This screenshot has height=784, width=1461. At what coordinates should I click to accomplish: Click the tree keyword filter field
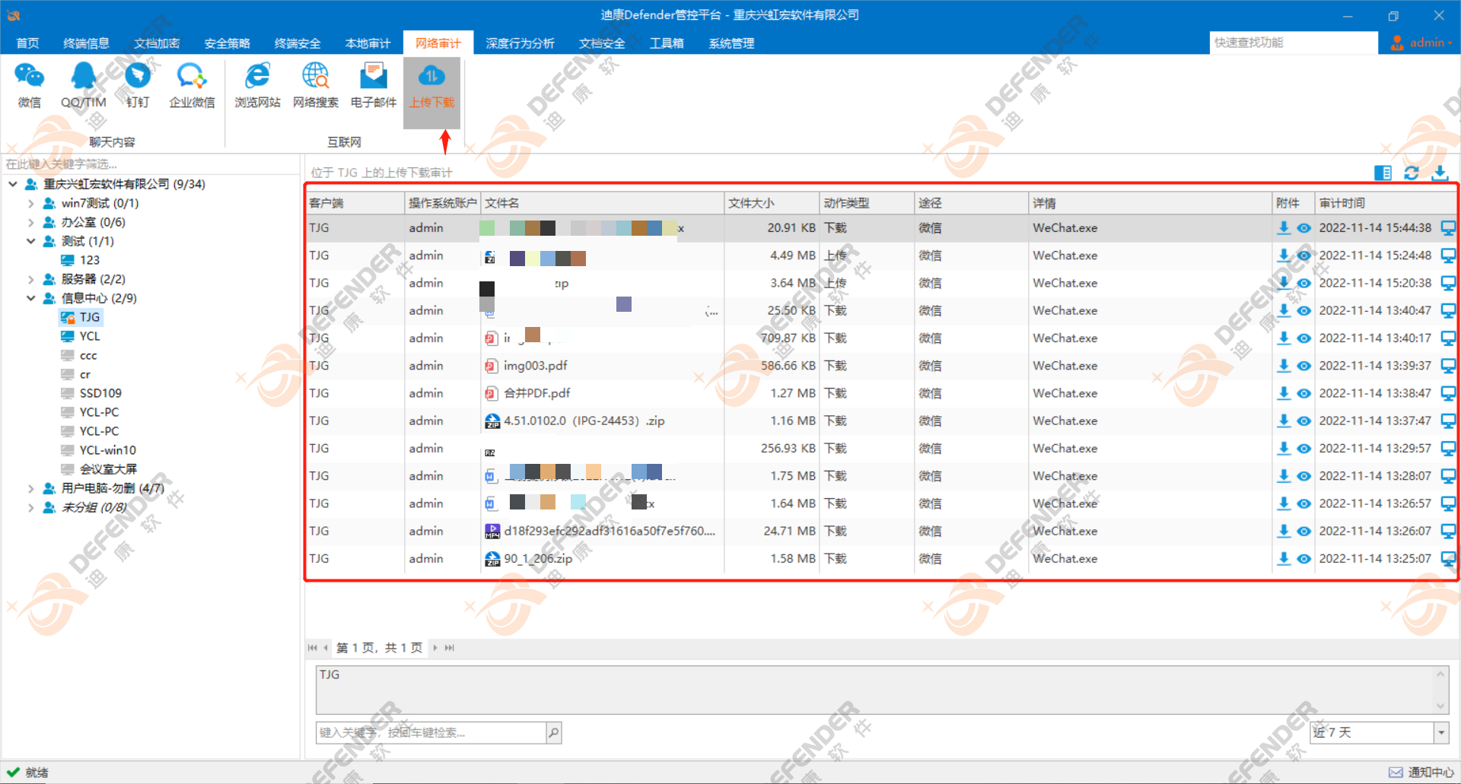151,164
